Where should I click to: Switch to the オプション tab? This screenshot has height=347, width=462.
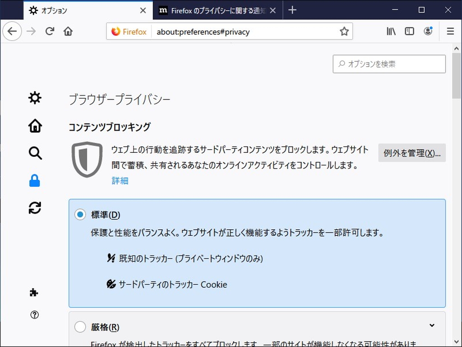point(81,10)
